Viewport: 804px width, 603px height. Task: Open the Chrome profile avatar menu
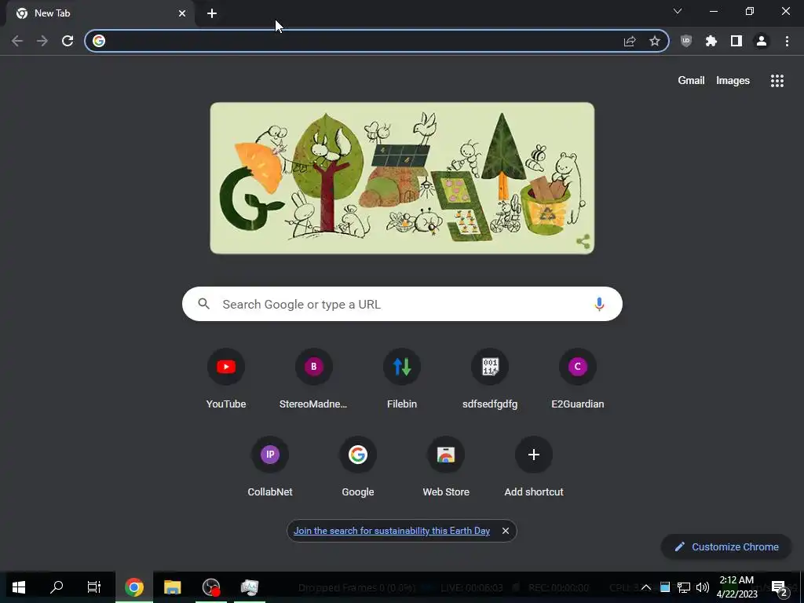coord(762,41)
